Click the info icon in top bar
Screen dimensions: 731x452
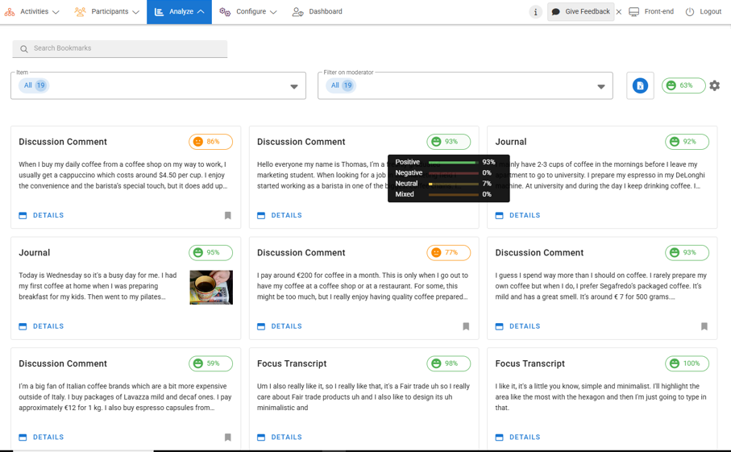pyautogui.click(x=535, y=12)
